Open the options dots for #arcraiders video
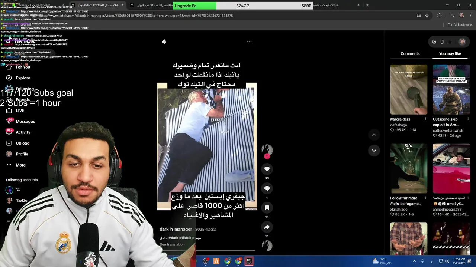 [x=425, y=119]
